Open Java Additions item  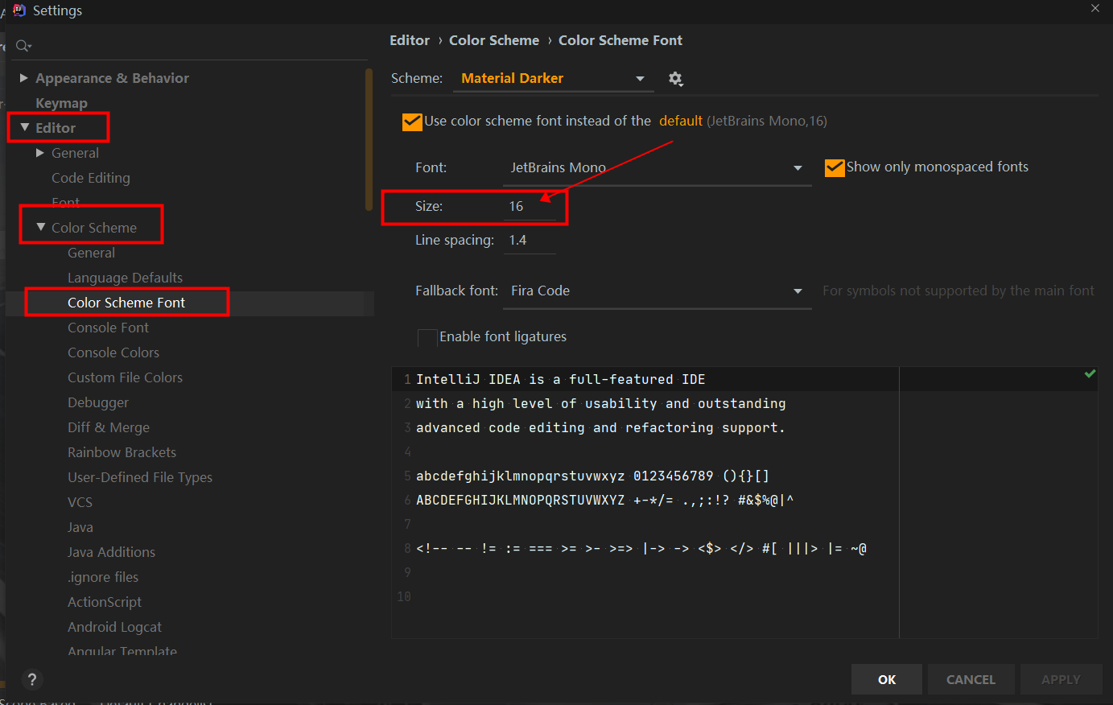(111, 552)
